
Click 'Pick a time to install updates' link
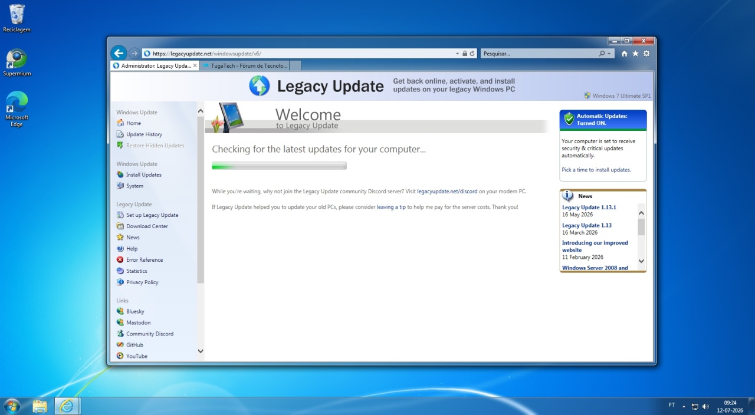tap(596, 170)
